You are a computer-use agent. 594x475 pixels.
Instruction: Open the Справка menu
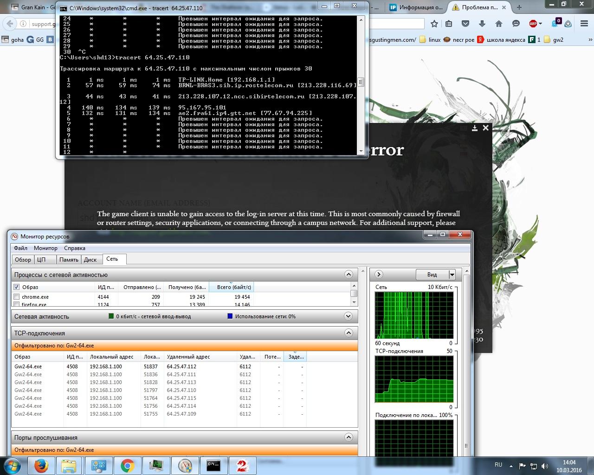(x=75, y=248)
